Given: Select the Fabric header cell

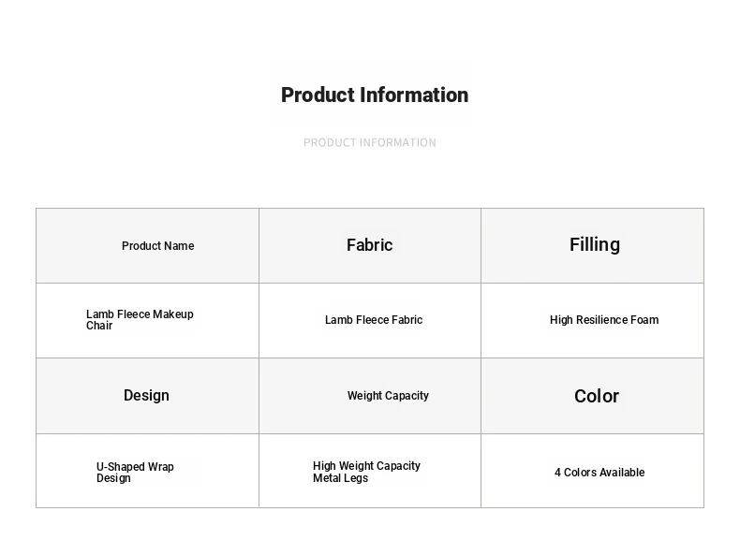Looking at the screenshot, I should (x=370, y=246).
